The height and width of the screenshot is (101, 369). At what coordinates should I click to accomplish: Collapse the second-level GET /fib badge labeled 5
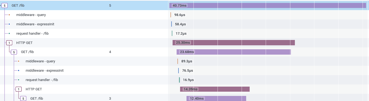14,52
